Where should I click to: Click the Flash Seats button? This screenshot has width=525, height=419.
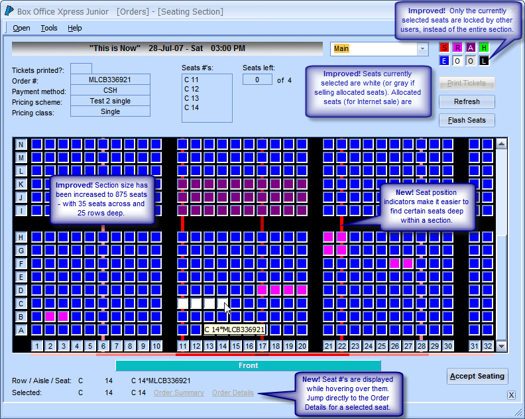(467, 120)
